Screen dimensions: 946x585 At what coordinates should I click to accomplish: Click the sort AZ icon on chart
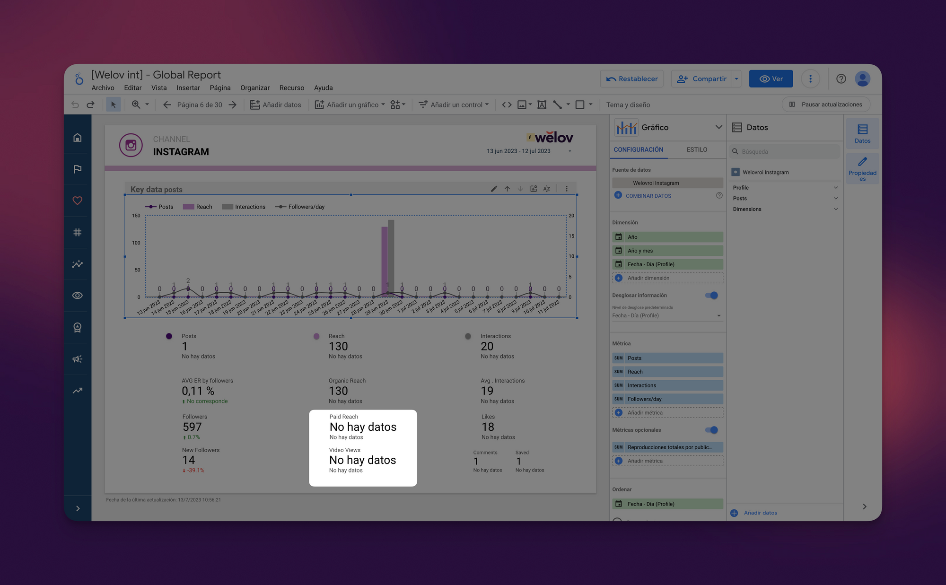tap(547, 189)
